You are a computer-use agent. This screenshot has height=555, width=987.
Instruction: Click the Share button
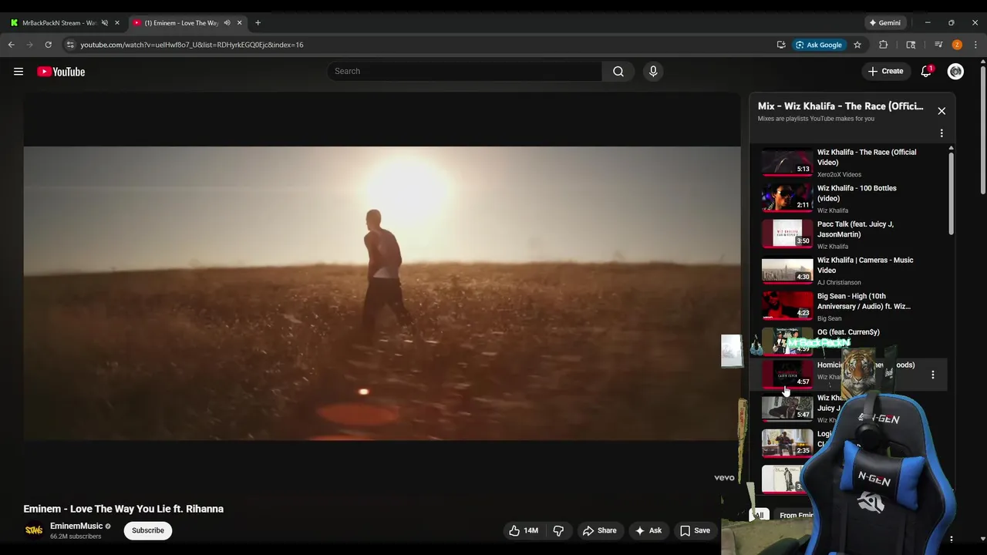coord(599,530)
